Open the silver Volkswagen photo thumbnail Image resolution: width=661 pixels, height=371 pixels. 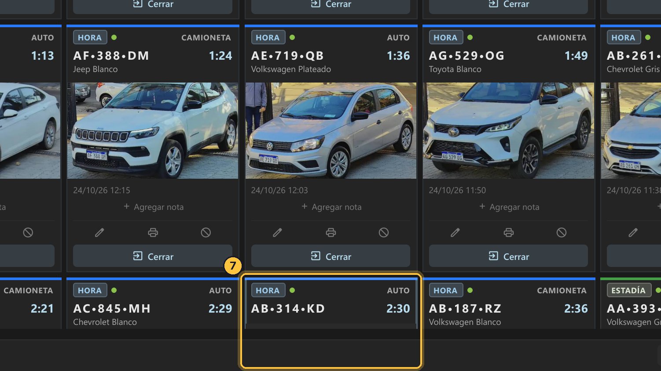[330, 130]
